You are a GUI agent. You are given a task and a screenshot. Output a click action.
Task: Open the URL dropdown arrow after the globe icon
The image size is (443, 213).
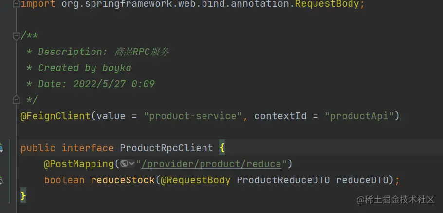click(131, 164)
